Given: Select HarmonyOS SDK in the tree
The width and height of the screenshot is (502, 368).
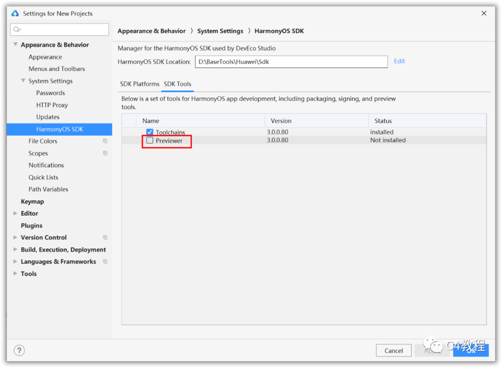Looking at the screenshot, I should click(x=59, y=129).
